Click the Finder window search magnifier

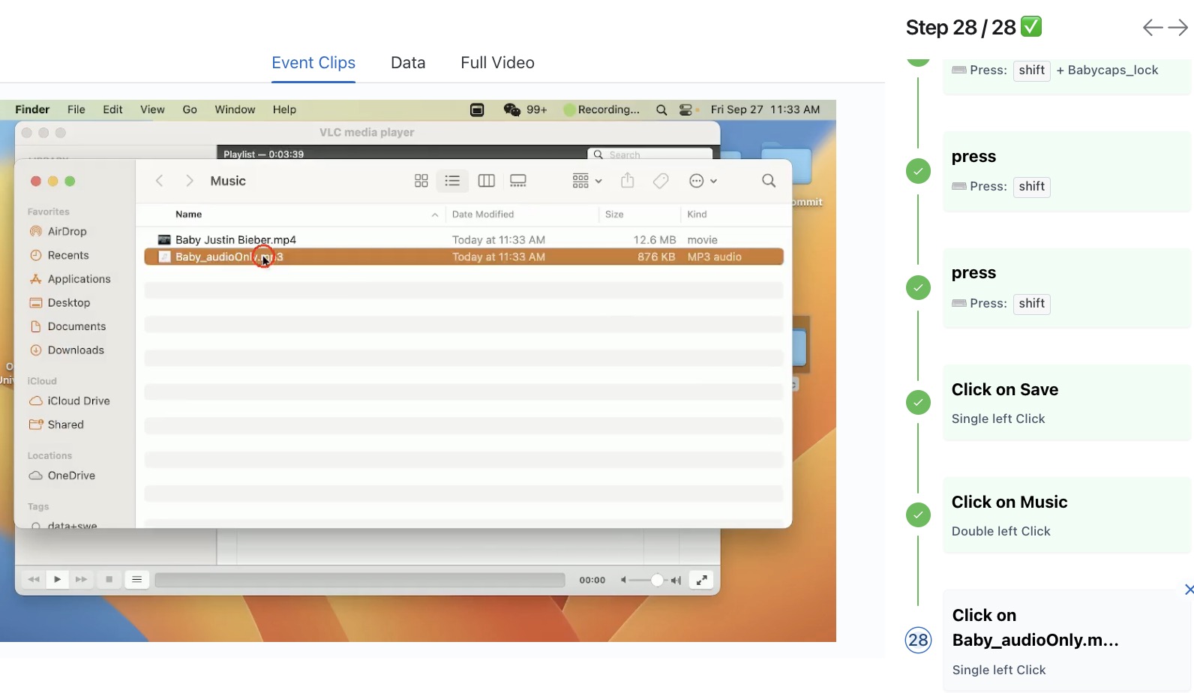(769, 181)
